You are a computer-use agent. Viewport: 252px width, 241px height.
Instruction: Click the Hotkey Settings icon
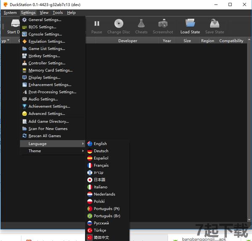coord(24,56)
